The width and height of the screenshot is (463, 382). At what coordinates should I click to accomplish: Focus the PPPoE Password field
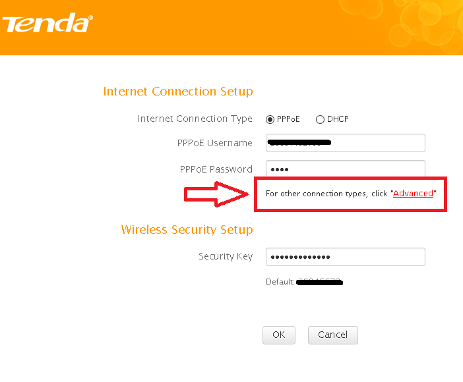click(345, 169)
